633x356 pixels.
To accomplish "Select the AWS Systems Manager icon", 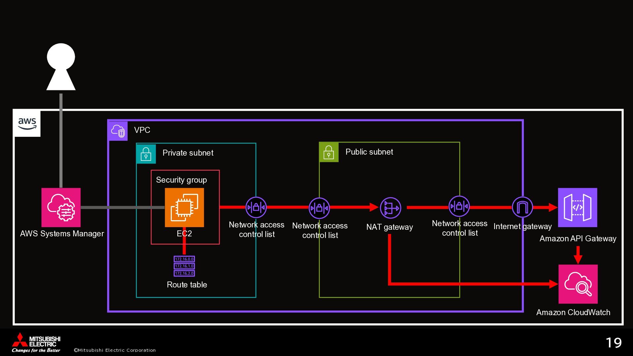I will point(61,207).
